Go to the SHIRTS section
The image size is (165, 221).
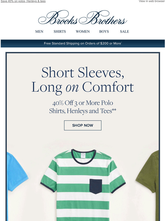[x=60, y=31]
